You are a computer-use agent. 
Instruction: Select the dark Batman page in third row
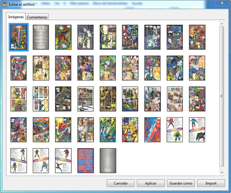63,99
